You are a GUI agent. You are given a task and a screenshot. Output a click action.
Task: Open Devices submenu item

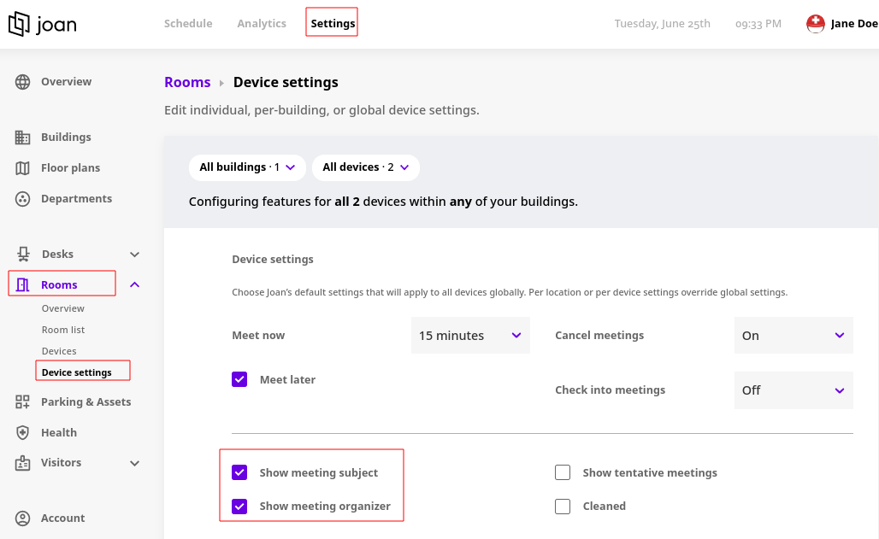pos(59,351)
